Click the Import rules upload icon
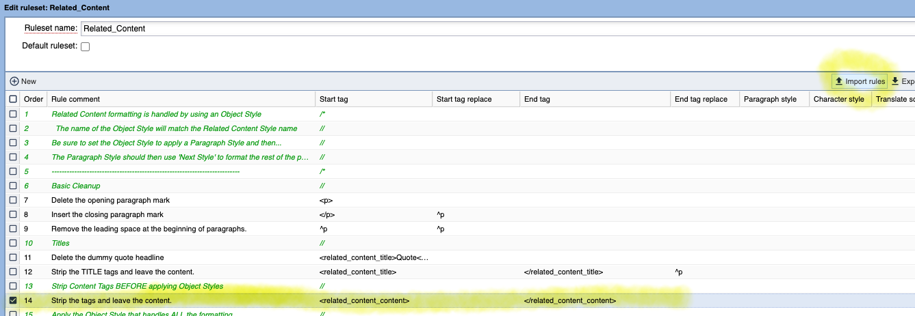Viewport: 915px width, 316px height. (x=838, y=81)
